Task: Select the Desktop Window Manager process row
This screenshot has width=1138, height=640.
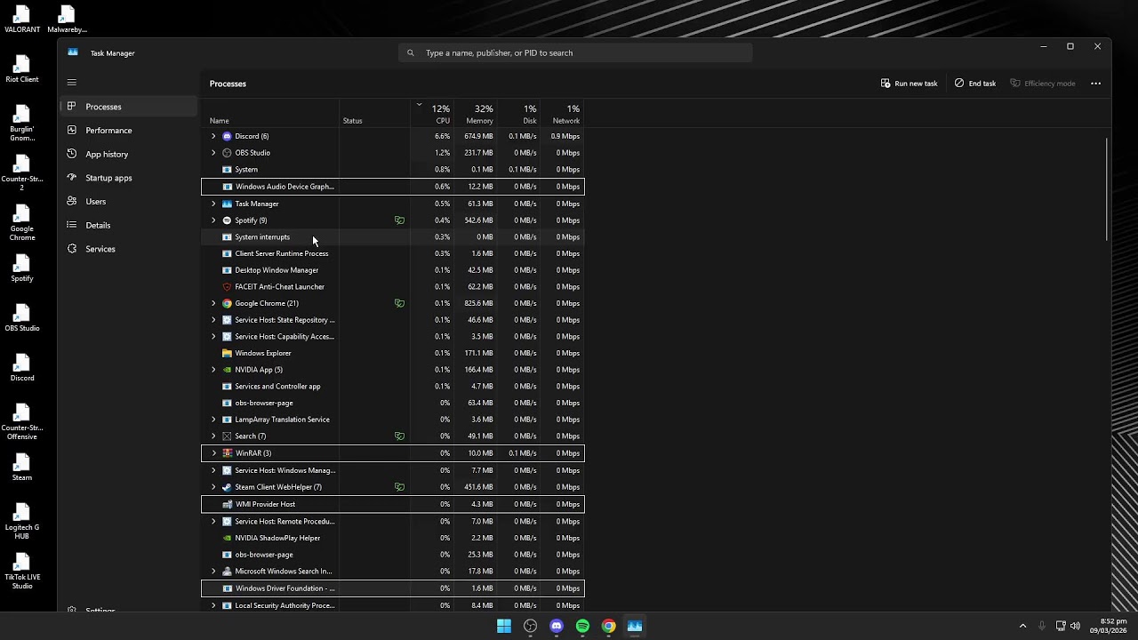Action: pyautogui.click(x=392, y=270)
